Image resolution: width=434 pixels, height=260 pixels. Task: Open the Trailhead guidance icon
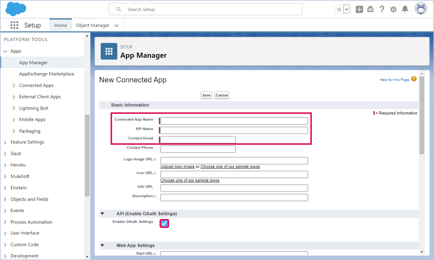click(x=370, y=9)
